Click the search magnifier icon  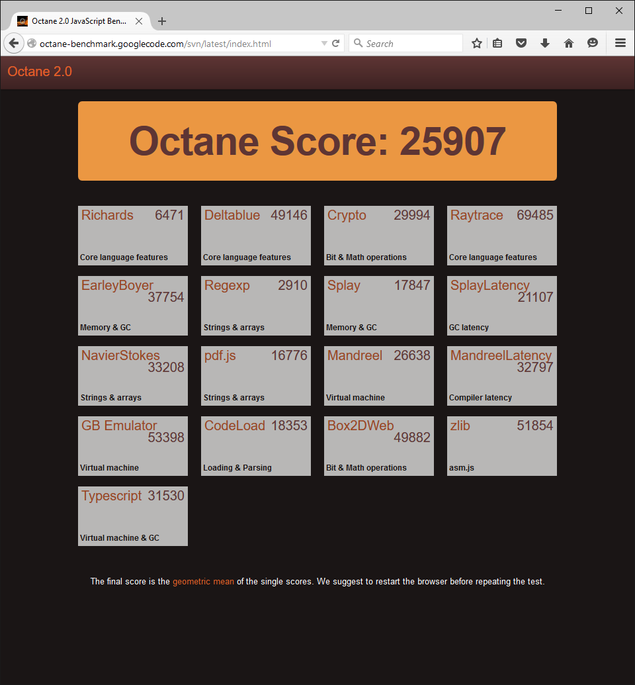click(x=358, y=43)
